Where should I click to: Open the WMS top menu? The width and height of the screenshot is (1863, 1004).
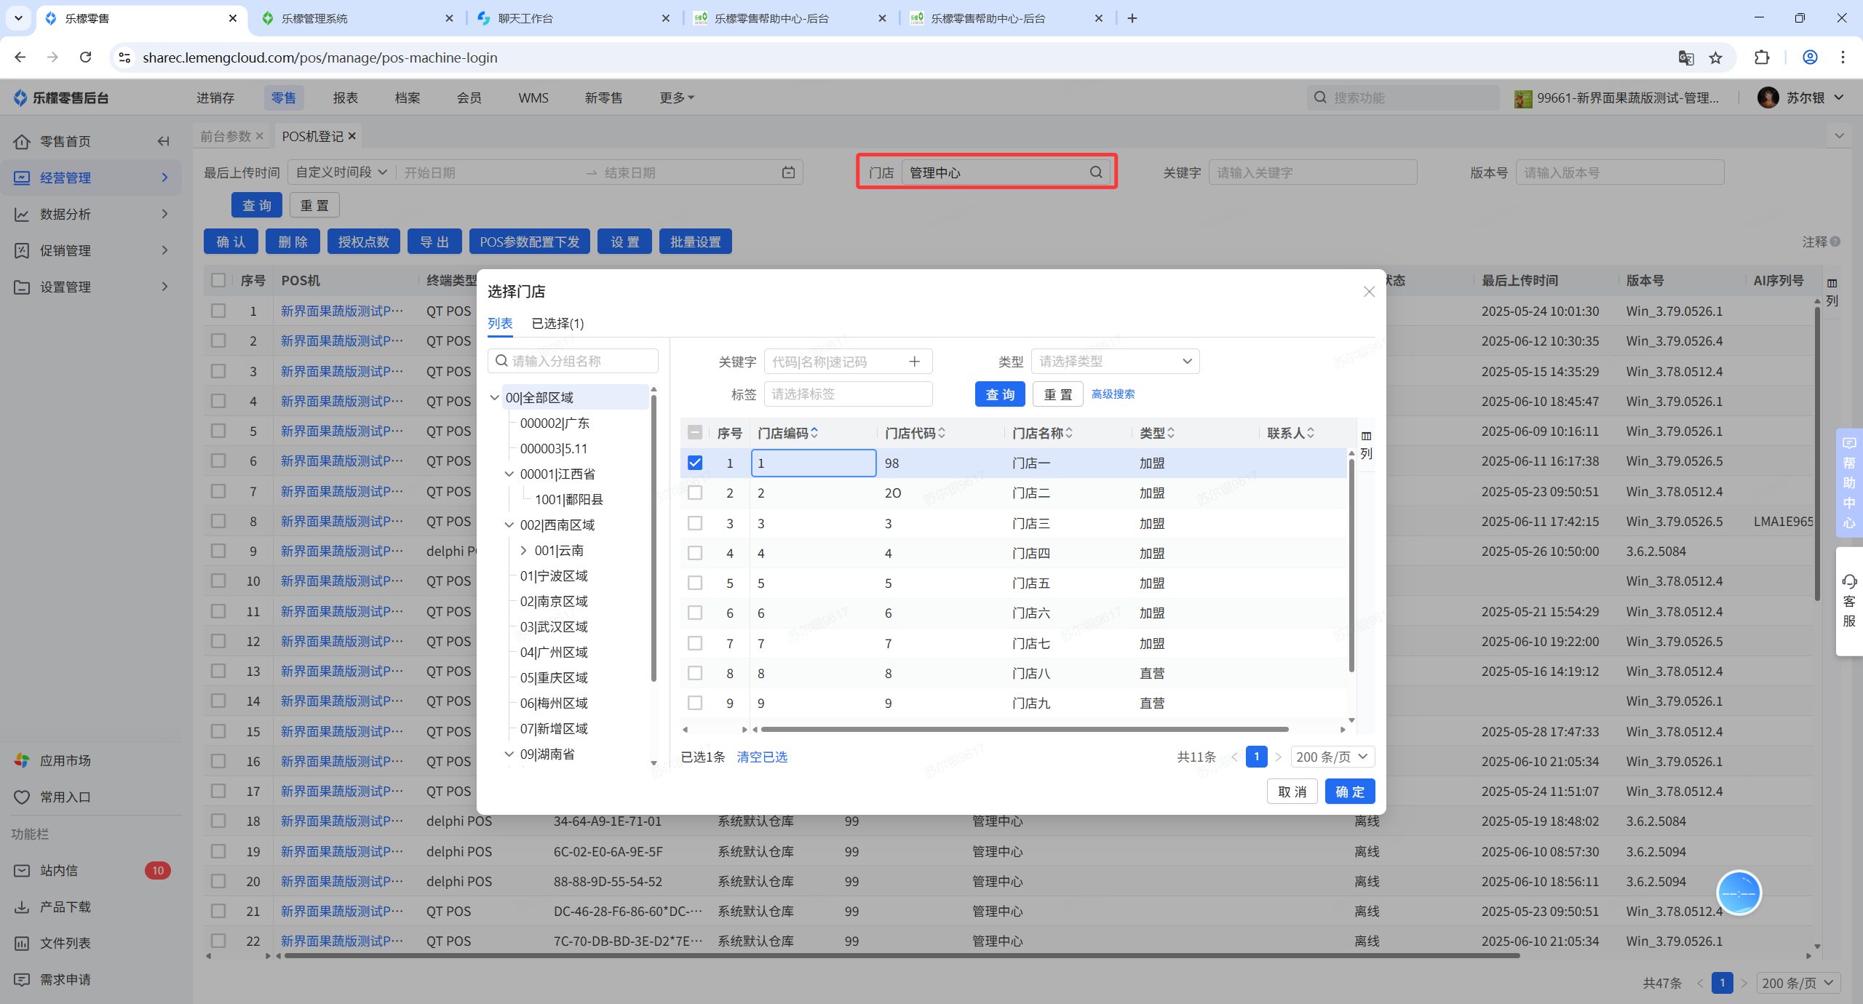(533, 97)
